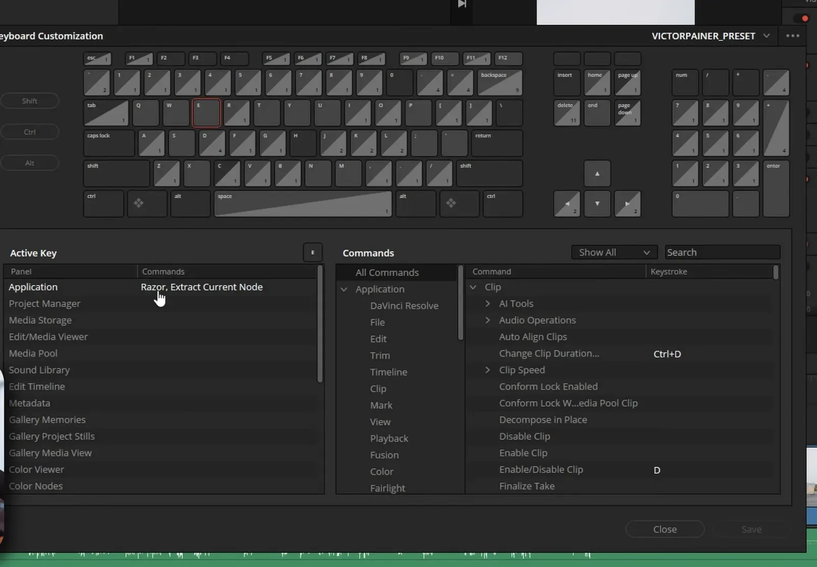
Task: Select the return key
Action: (497, 143)
